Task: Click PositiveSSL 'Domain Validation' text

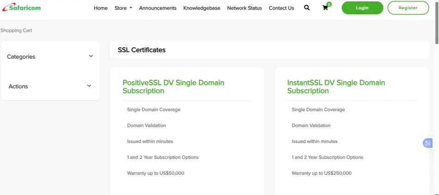Action: tap(147, 125)
